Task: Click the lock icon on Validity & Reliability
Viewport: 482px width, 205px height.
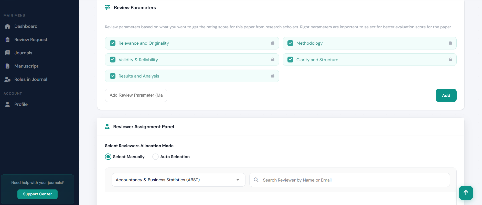Action: coord(273,59)
